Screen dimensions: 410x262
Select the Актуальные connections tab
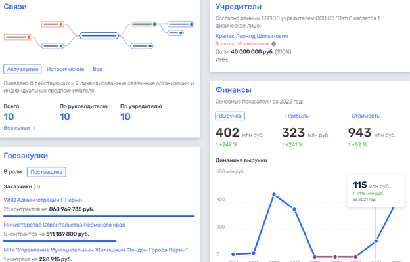tap(22, 69)
